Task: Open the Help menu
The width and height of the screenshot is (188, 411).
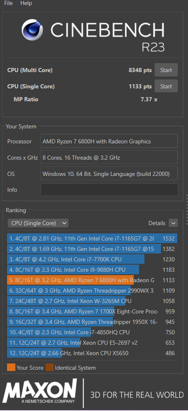Action: [x=26, y=3]
